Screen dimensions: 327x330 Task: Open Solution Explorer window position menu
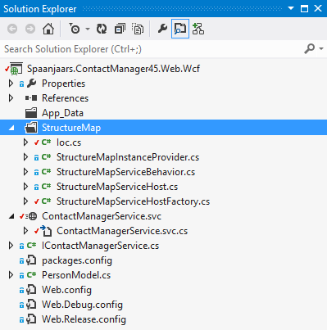291,8
